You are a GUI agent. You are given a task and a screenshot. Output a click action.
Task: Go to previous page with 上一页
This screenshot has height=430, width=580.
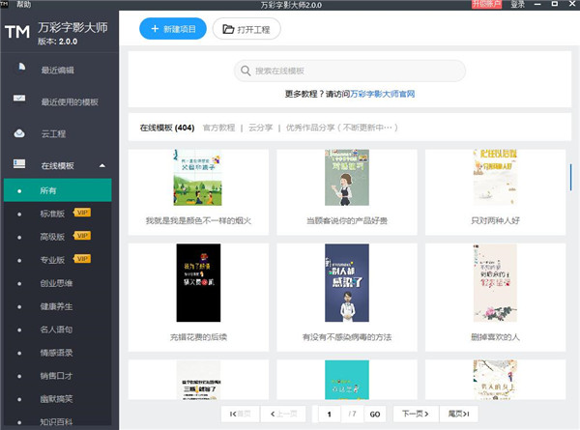(x=283, y=414)
